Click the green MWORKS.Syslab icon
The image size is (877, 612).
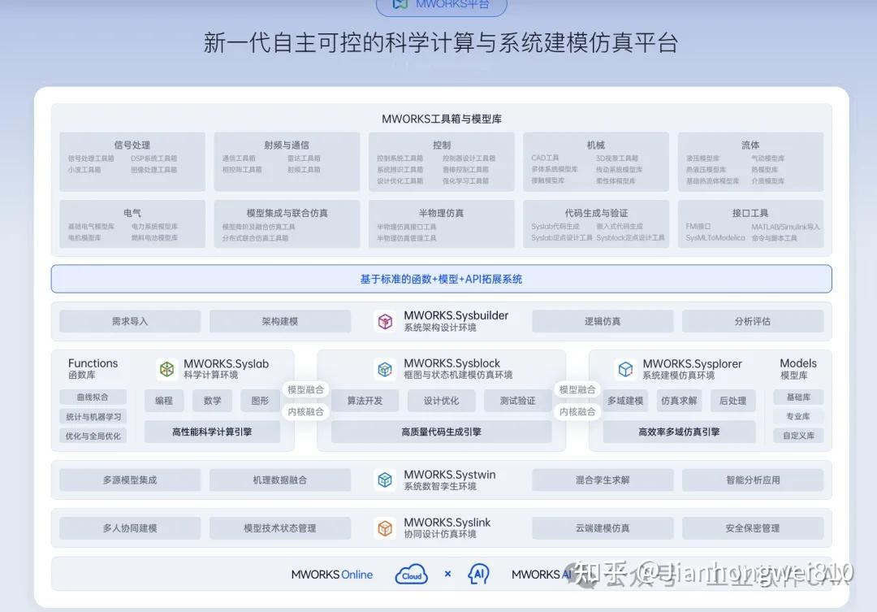click(x=166, y=368)
